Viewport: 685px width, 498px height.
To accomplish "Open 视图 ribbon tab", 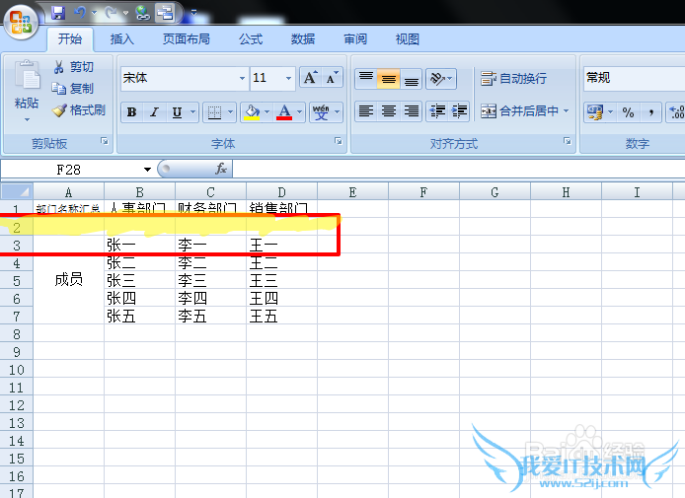I will point(408,39).
